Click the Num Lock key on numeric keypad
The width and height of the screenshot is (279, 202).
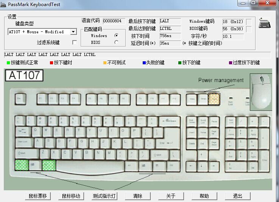click(x=231, y=122)
